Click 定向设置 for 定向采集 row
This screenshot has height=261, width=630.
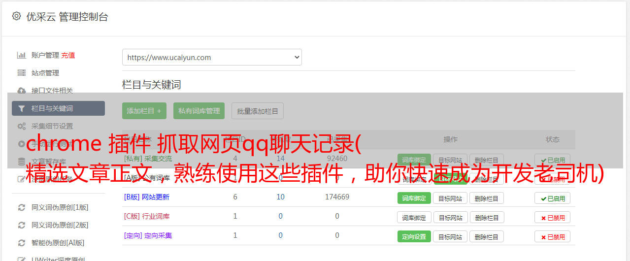[x=414, y=236]
